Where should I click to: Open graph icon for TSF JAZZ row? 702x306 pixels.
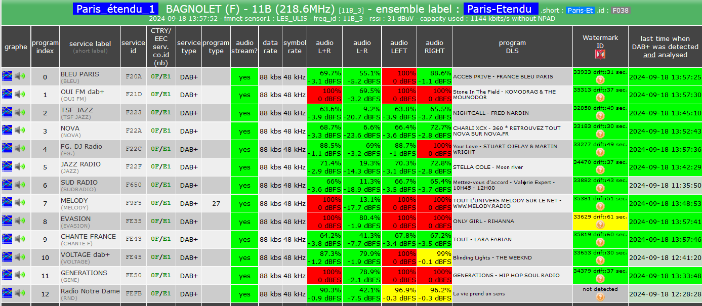(x=7, y=112)
